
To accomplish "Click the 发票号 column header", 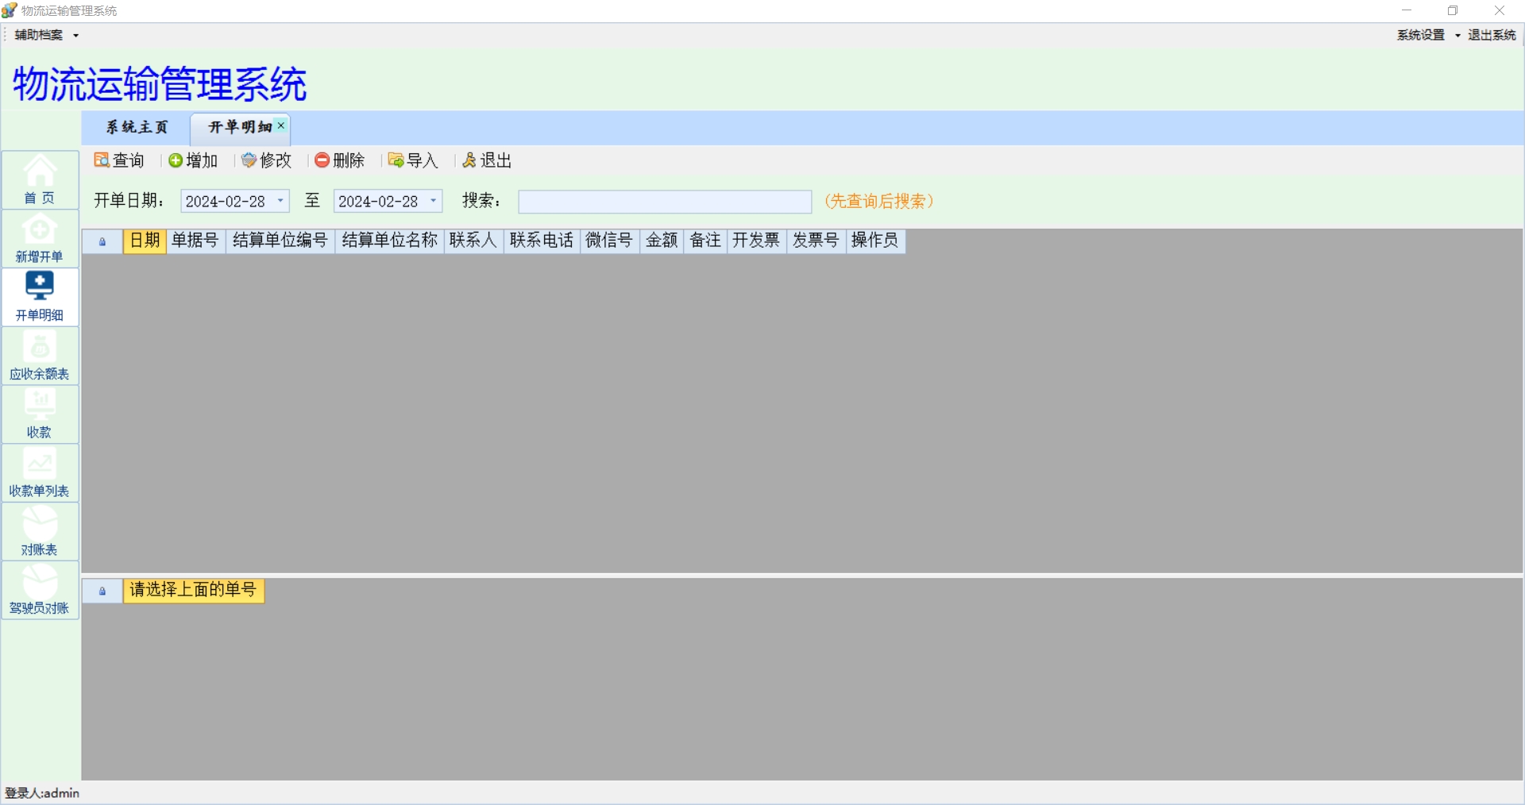I will (816, 241).
